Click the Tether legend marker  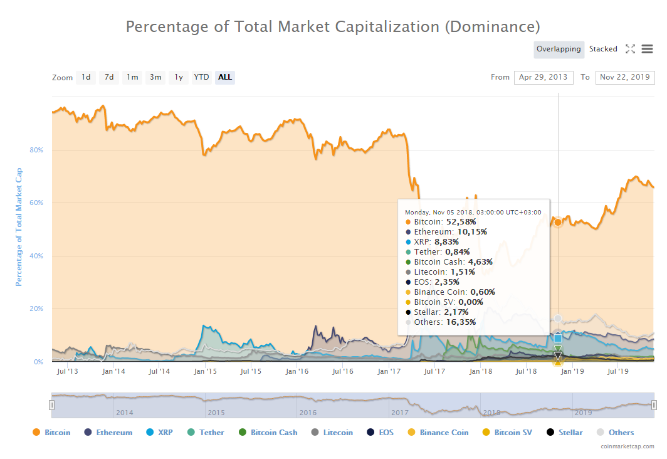click(192, 432)
